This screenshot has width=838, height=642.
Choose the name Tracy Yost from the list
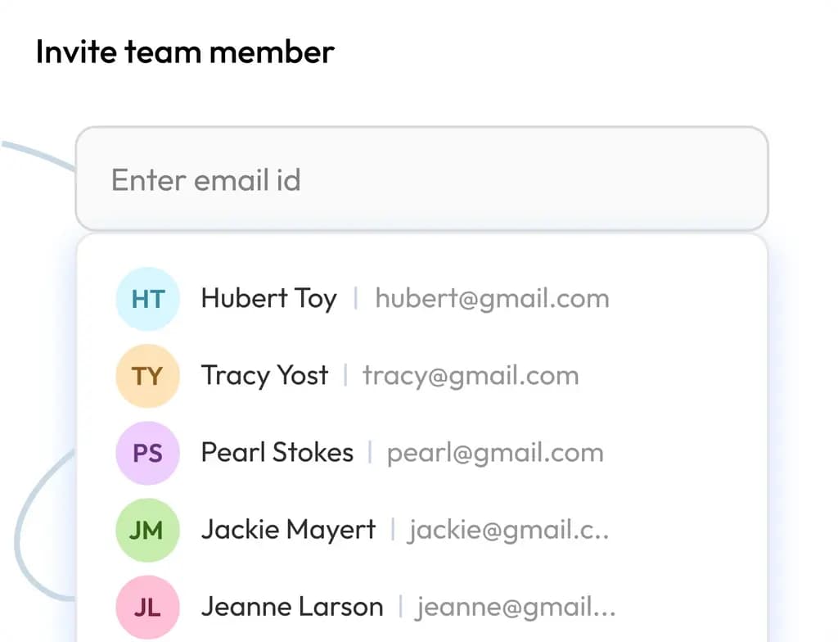click(x=264, y=375)
